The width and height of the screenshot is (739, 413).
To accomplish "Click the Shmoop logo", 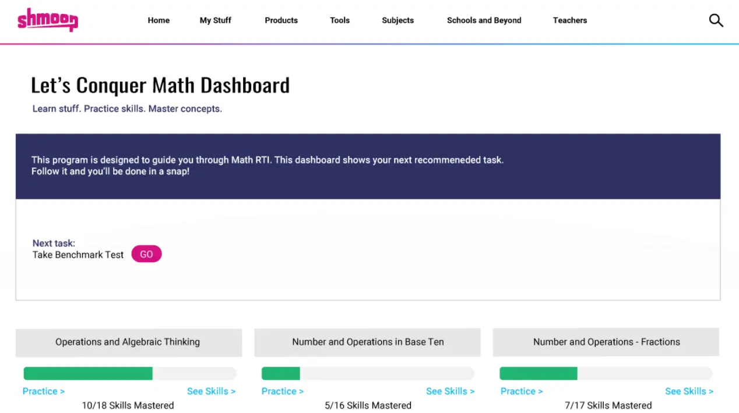I will (47, 19).
